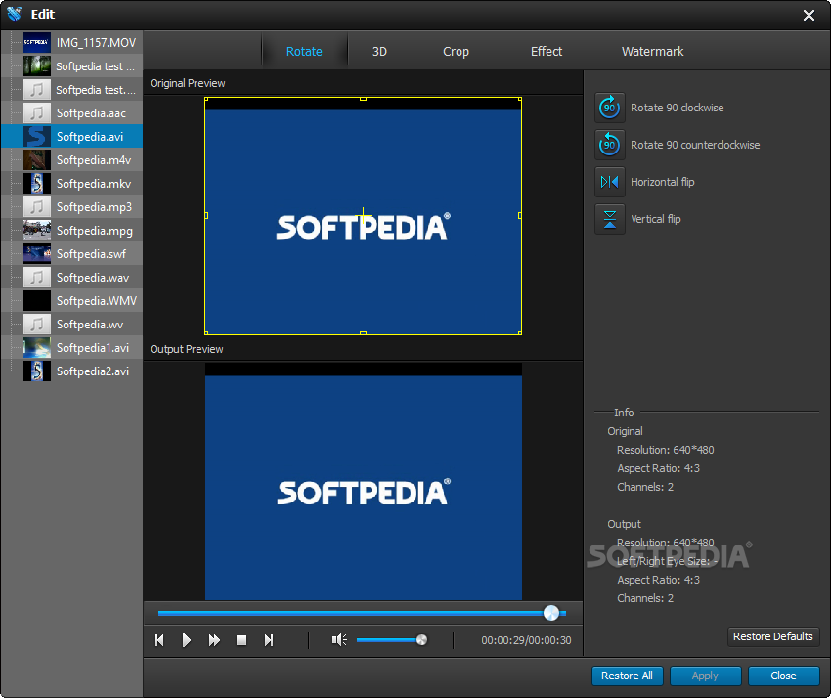Click the center crosshair in Original Preview

coord(363,215)
